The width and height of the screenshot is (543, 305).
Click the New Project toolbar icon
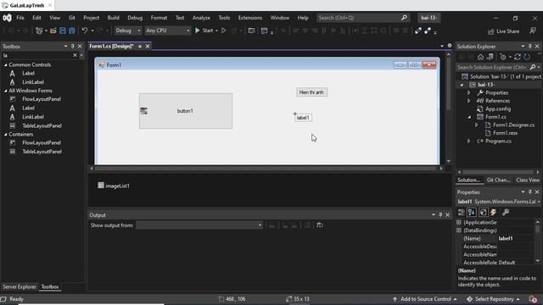(39, 30)
